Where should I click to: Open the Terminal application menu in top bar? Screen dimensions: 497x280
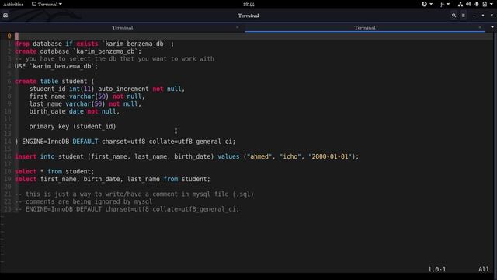pyautogui.click(x=47, y=4)
